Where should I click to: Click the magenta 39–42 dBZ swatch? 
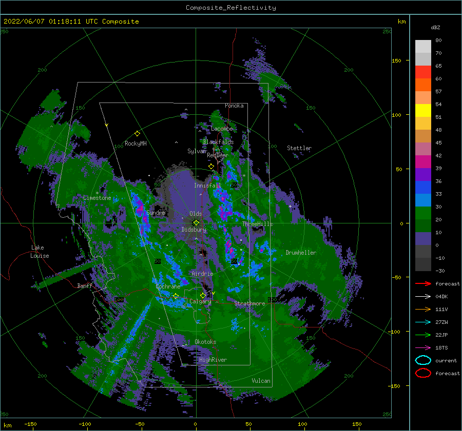[423, 161]
